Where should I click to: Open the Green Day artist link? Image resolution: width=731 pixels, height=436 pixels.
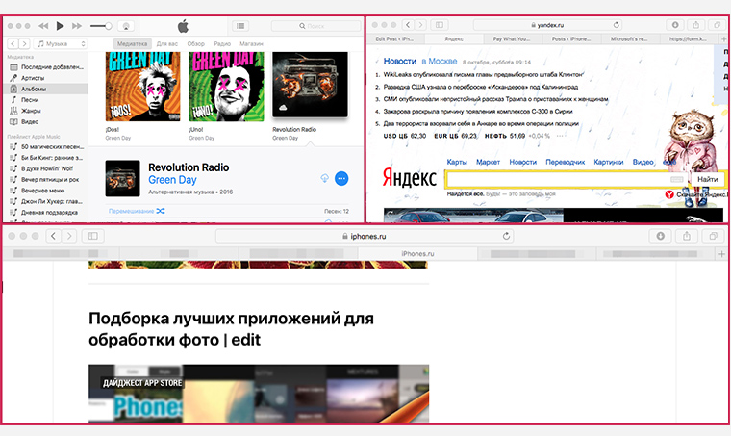coord(172,180)
